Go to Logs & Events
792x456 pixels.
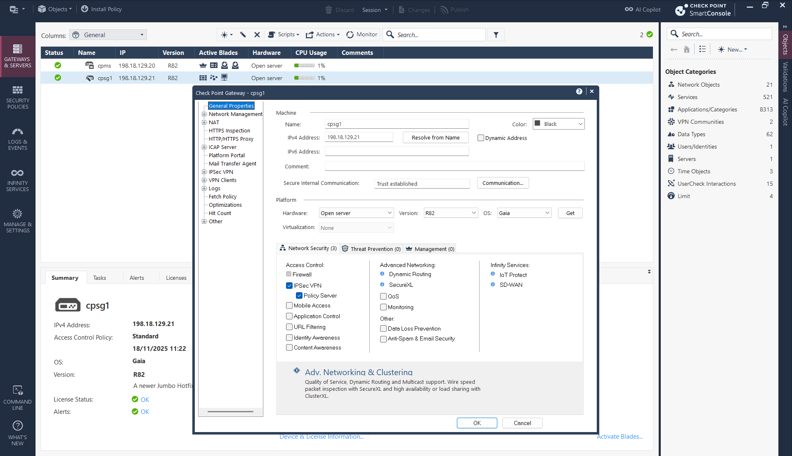click(x=17, y=139)
